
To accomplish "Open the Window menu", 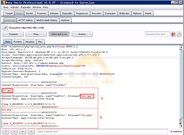I will [x=37, y=7].
